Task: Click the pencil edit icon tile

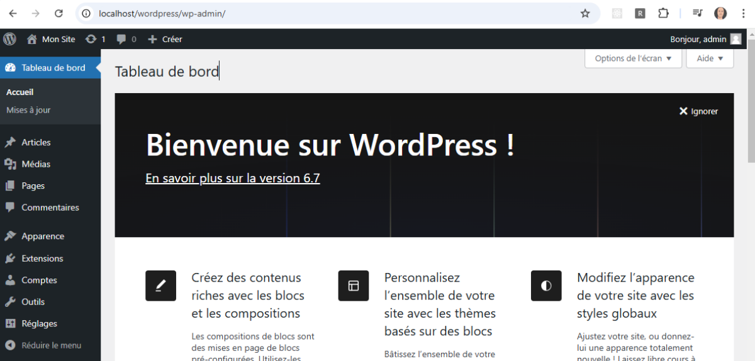Action: (x=160, y=286)
